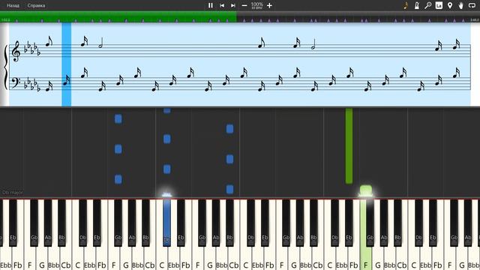This screenshot has height=270, width=480.
Task: Click the long green falling note bar
Action: coord(349,145)
